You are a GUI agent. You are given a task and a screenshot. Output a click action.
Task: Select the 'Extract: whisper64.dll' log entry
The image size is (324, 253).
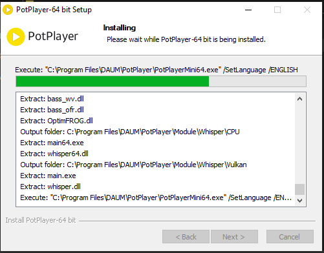(54, 154)
